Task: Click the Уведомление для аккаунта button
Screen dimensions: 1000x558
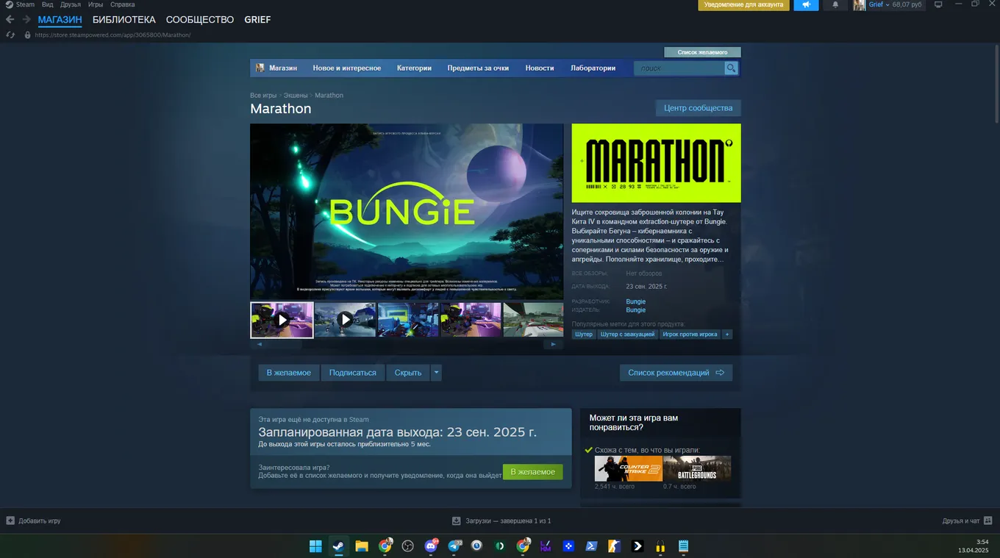Action: (x=743, y=5)
